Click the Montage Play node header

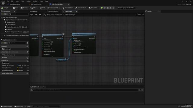(84, 34)
